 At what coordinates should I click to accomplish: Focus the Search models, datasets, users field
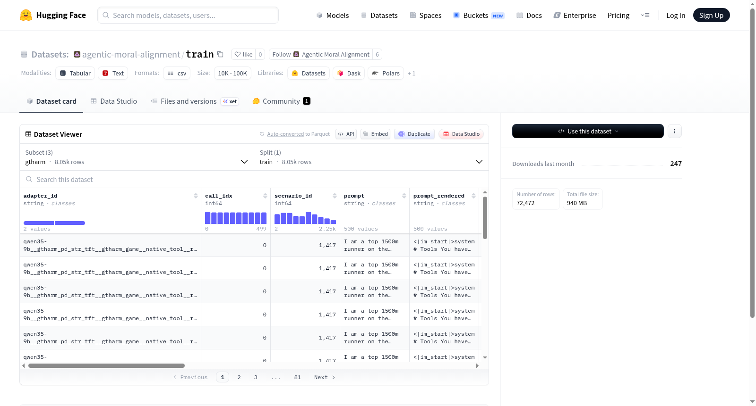[x=188, y=15]
